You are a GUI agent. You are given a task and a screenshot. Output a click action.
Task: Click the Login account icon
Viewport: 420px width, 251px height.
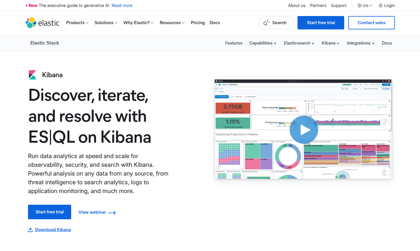380,5
